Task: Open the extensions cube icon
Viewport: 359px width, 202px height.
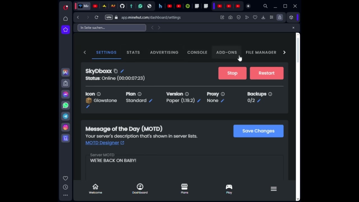Action: (x=291, y=17)
